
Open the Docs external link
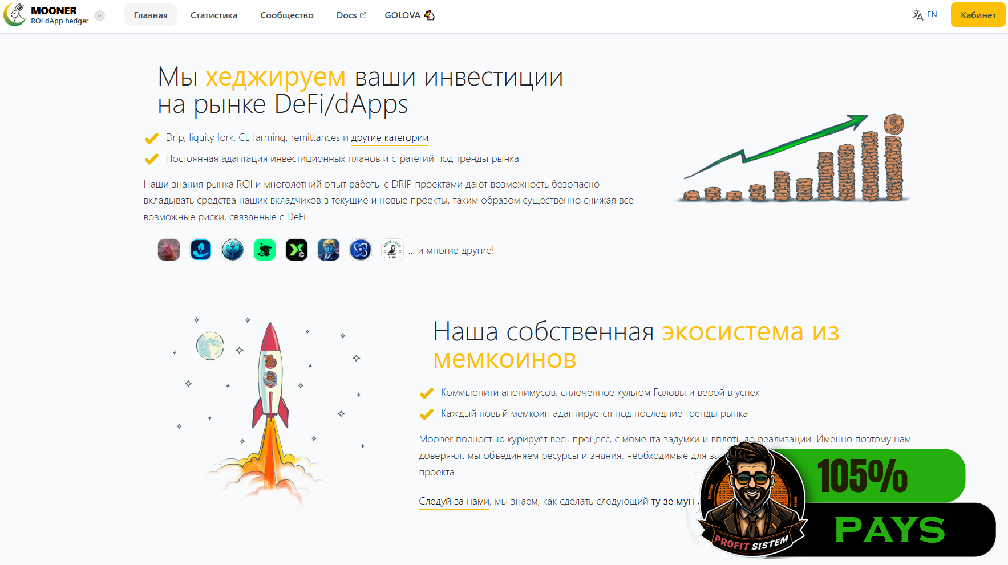pos(351,15)
